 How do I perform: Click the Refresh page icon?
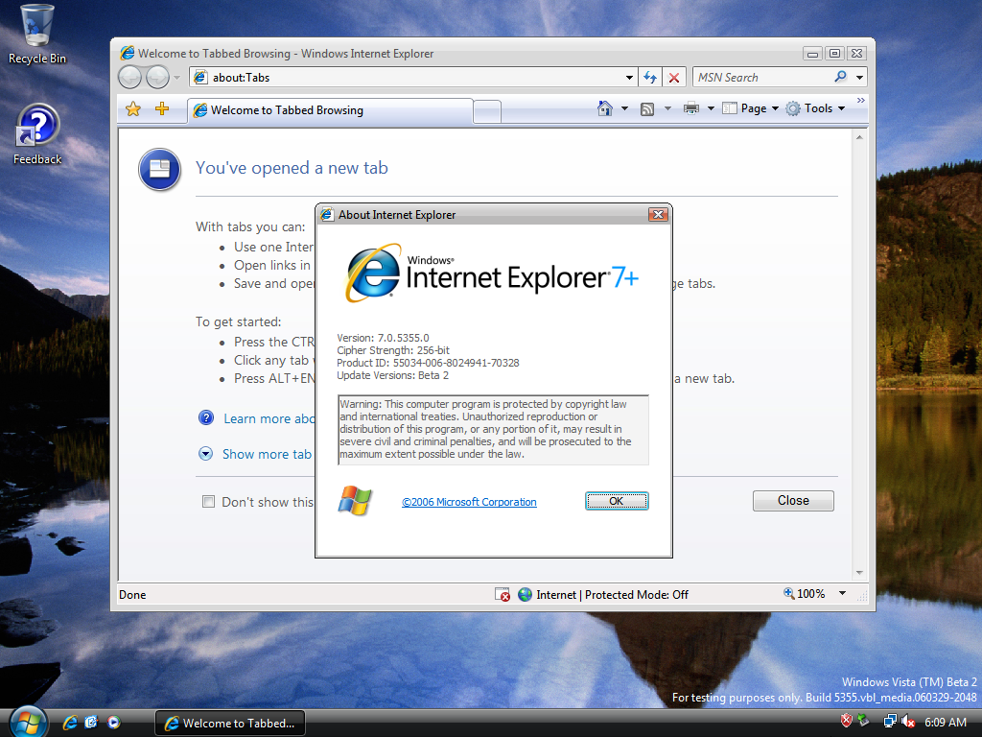coord(650,77)
